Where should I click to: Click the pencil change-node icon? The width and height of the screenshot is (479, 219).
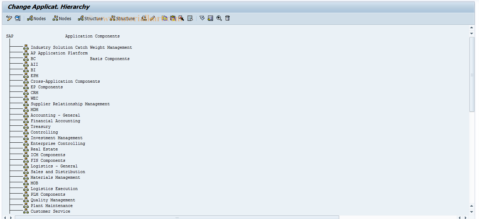coord(153,18)
